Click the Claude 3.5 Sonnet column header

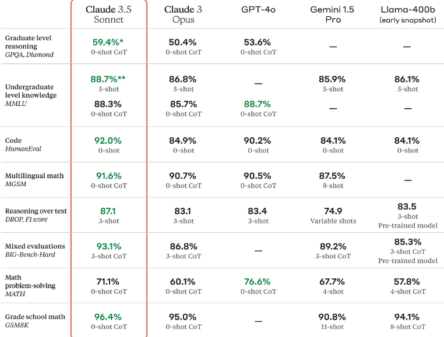(109, 14)
